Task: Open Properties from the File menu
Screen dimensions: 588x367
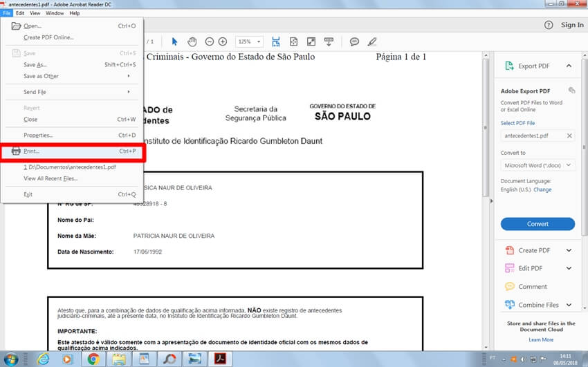Action: pos(38,135)
